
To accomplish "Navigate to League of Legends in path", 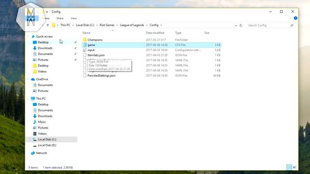I will (x=132, y=25).
